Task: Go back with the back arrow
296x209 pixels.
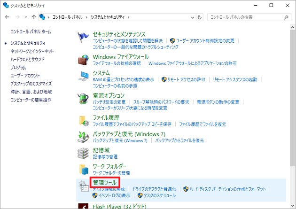Action: (7, 17)
